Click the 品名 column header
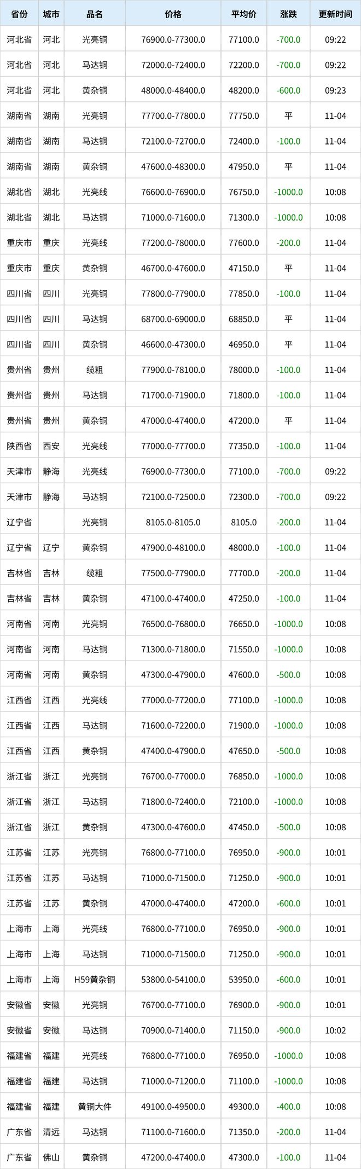This screenshot has width=361, height=1169. pyautogui.click(x=95, y=14)
